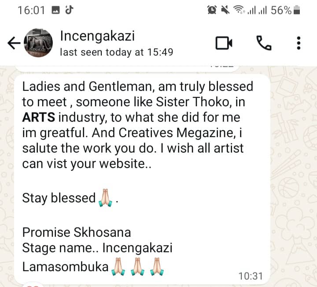The width and height of the screenshot is (317, 287).
Task: Tap the battery icon showing 56%
Action: click(x=297, y=10)
